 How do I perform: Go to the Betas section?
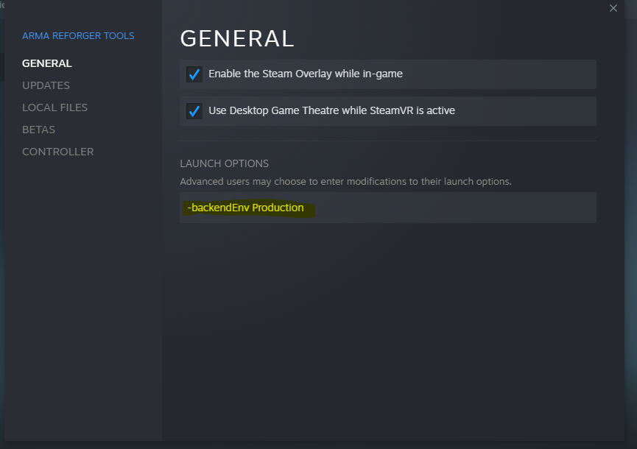38,130
